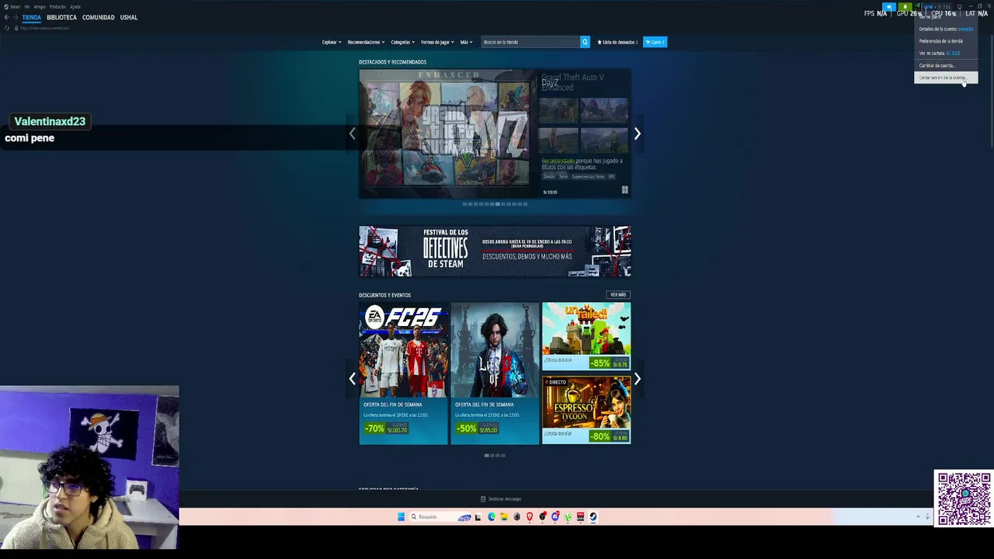
Task: Click the -80% Espresso Tycoon discount badge
Action: click(x=600, y=436)
